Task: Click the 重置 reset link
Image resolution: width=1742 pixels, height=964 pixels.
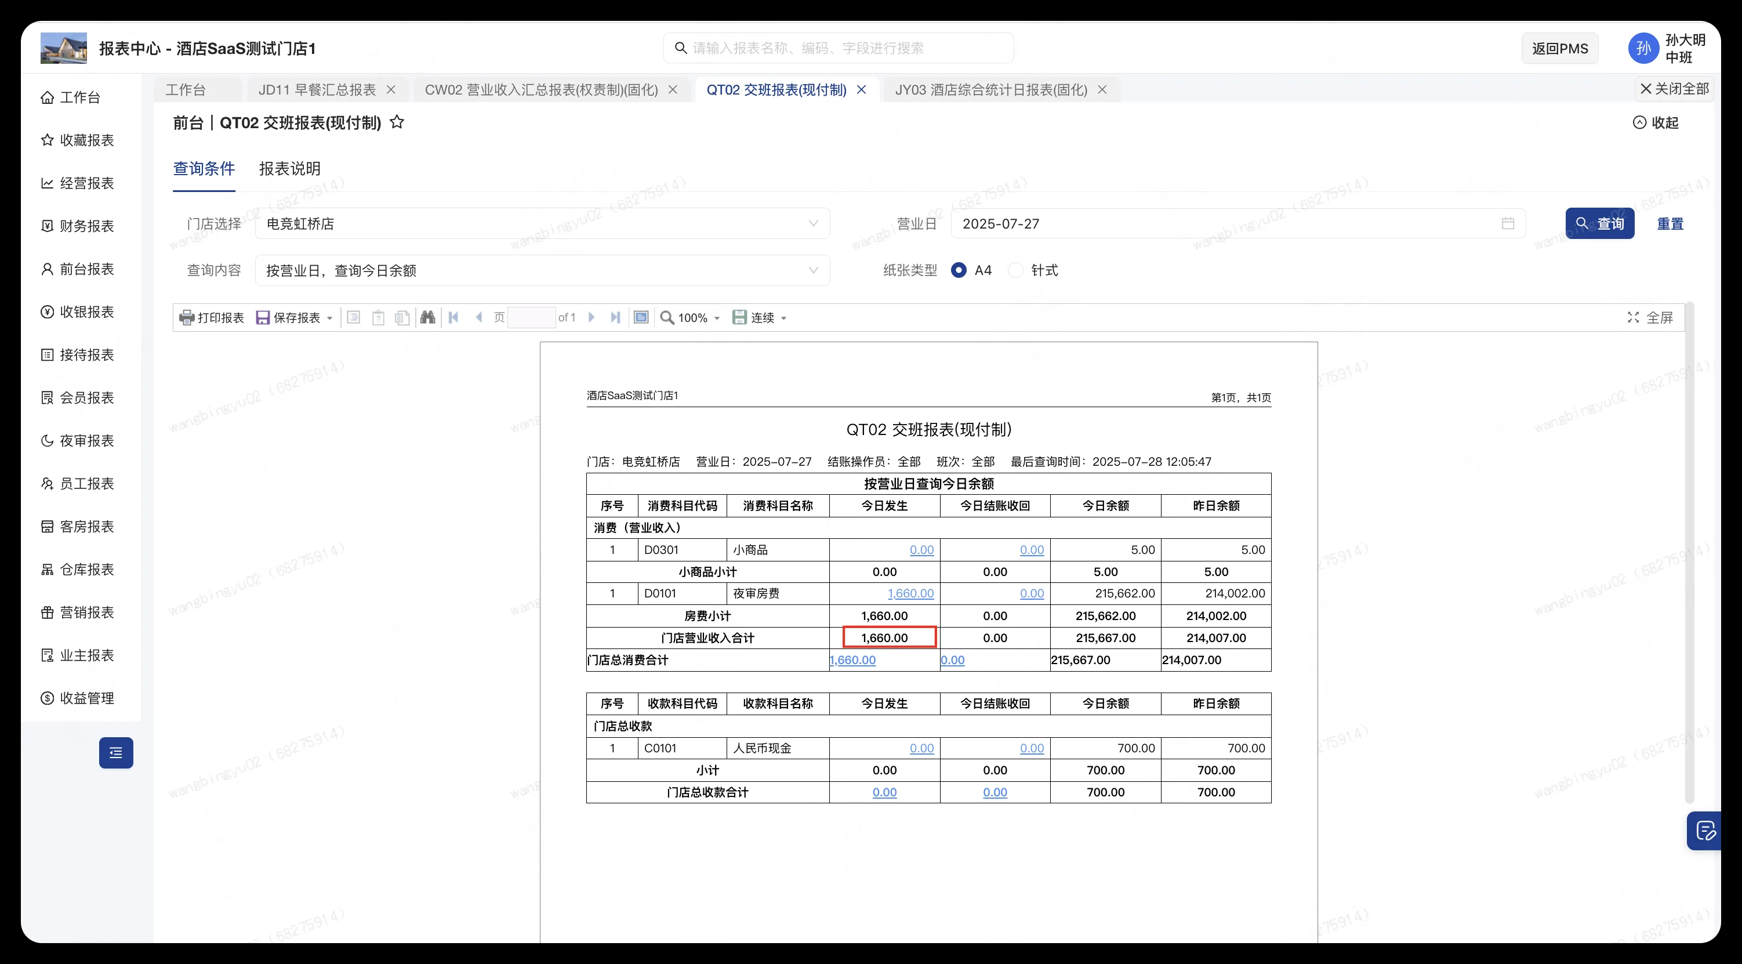Action: pos(1670,223)
